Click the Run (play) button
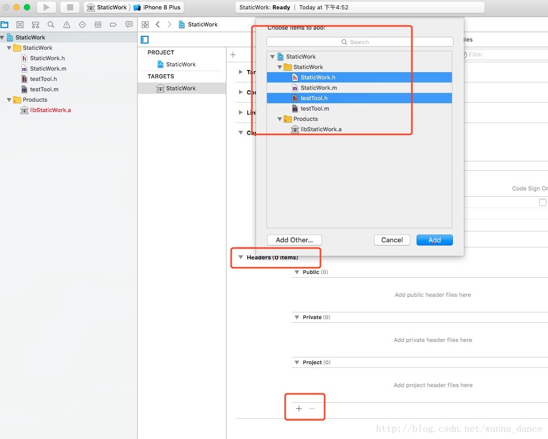This screenshot has width=548, height=439. click(x=46, y=7)
